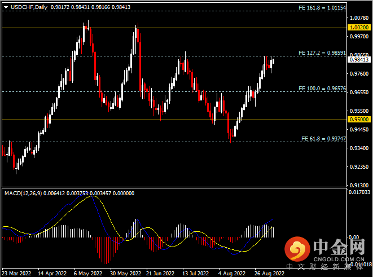
Task: Click the FE 100.0 = 0.96576 label
Action: pyautogui.click(x=322, y=89)
